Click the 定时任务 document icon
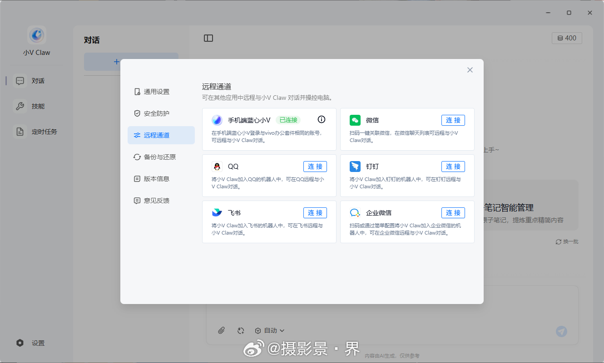This screenshot has width=604, height=363. (20, 132)
